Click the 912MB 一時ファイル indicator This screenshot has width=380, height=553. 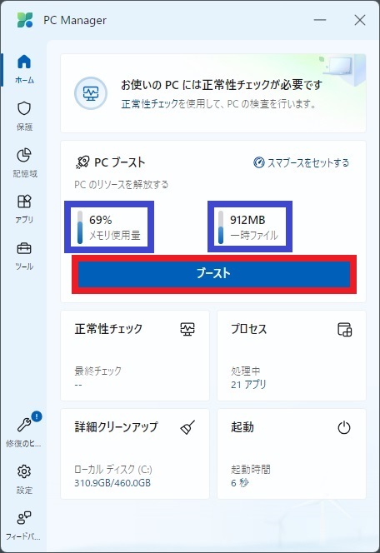tap(250, 227)
